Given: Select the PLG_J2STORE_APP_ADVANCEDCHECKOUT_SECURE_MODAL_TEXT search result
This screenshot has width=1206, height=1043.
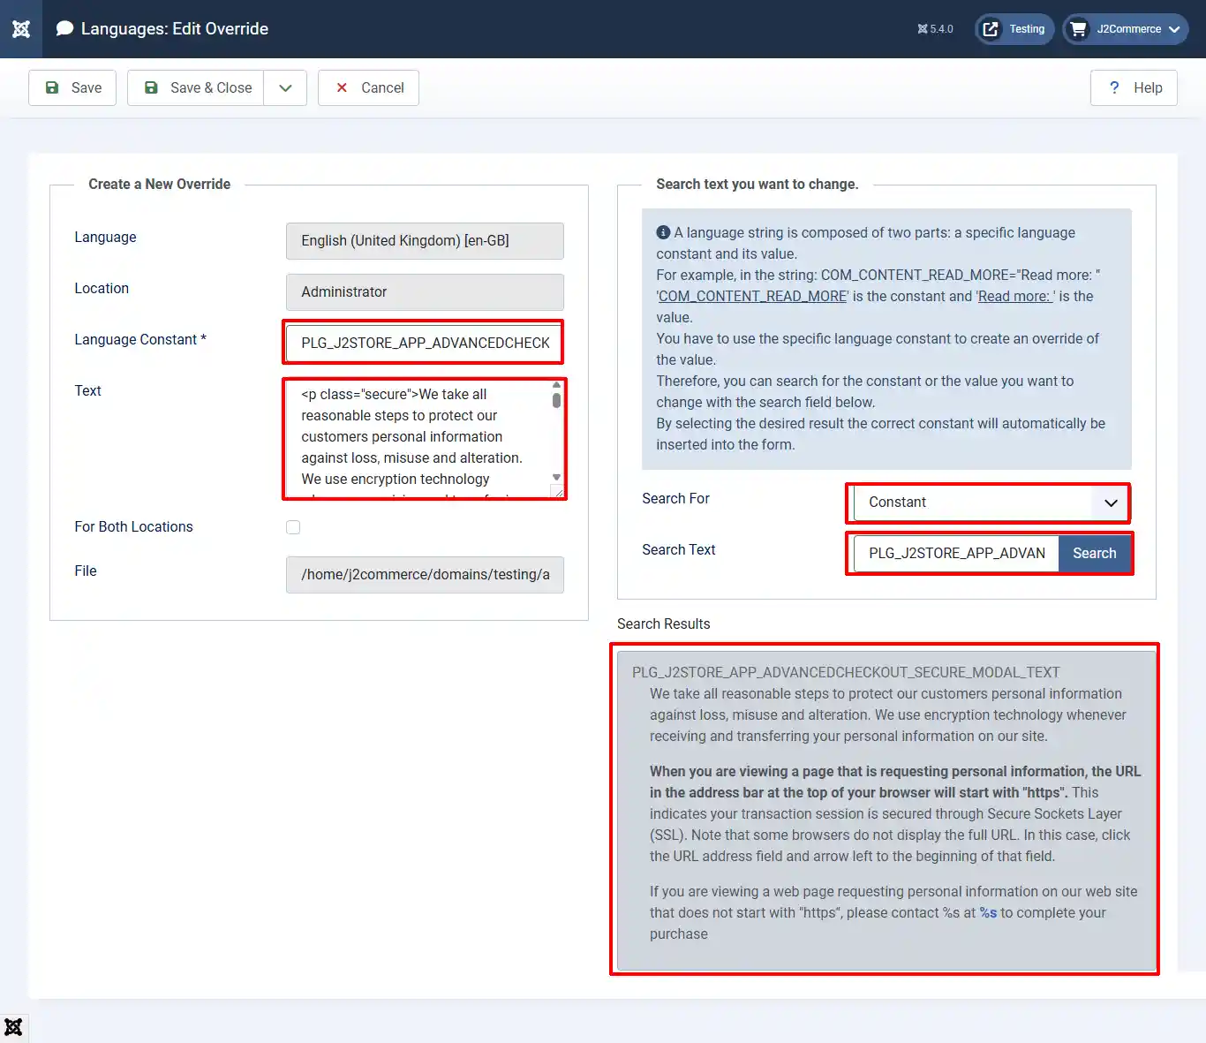Looking at the screenshot, I should pos(886,811).
